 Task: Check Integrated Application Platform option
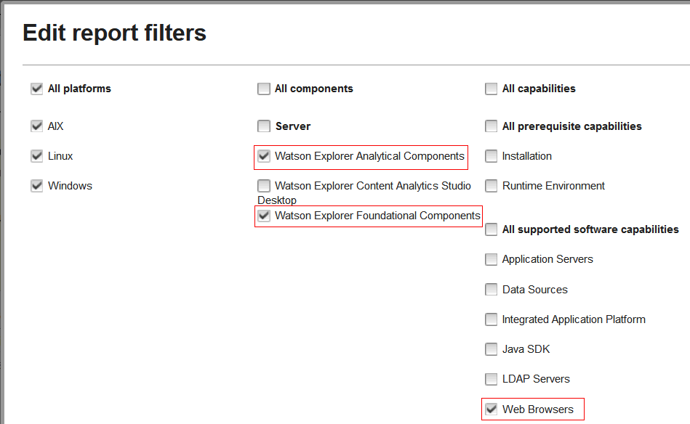(491, 319)
